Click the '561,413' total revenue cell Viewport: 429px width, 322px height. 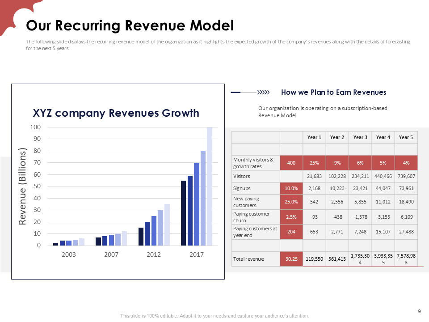tap(337, 259)
